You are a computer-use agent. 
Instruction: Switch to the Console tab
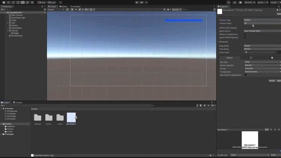(x=18, y=103)
